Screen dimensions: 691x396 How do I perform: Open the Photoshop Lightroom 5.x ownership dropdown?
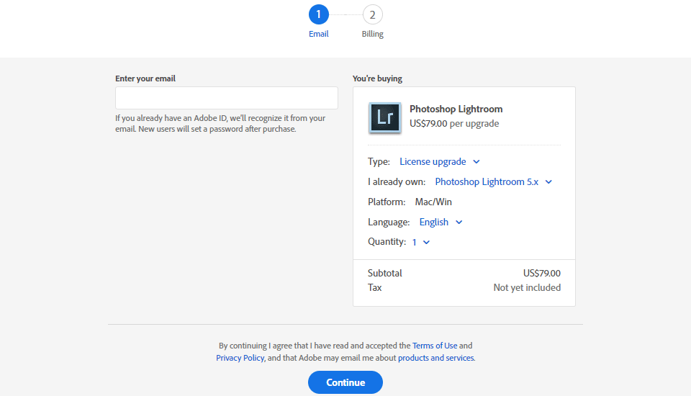point(493,181)
